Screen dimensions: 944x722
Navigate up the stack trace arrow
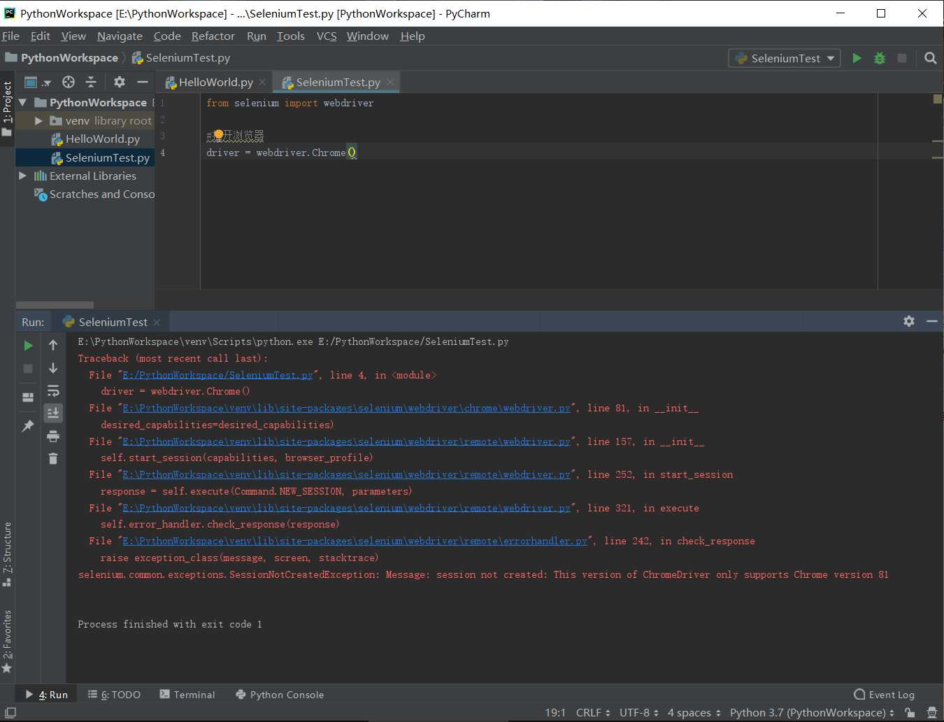(x=53, y=345)
